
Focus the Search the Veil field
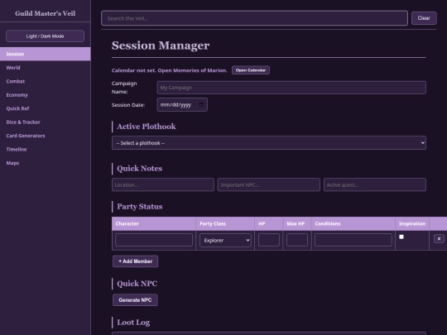click(254, 18)
